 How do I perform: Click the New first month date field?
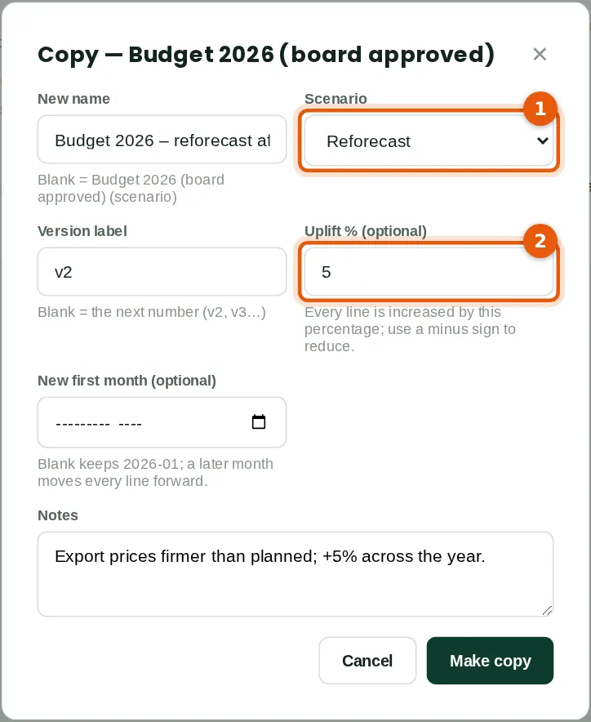point(162,422)
